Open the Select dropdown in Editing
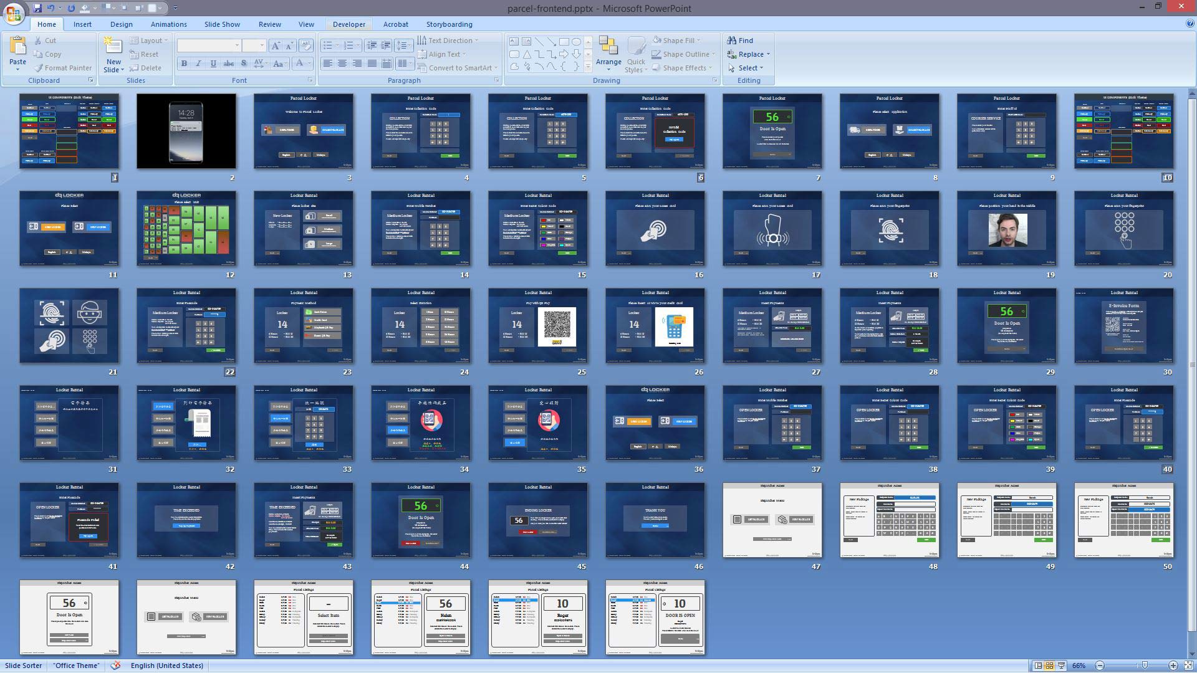The image size is (1197, 673). (751, 68)
